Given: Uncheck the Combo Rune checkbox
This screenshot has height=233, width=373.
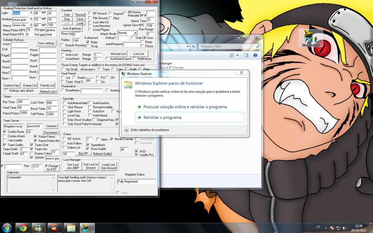Looking at the screenshot, I should [5, 132].
